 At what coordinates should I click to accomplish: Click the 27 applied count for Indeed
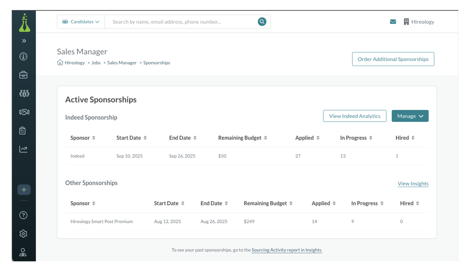point(298,156)
